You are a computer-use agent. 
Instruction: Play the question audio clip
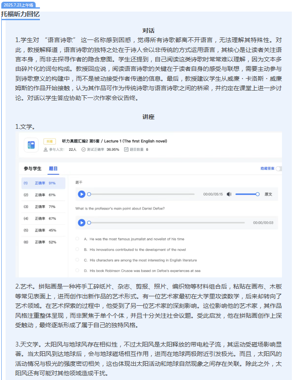click(x=82, y=222)
